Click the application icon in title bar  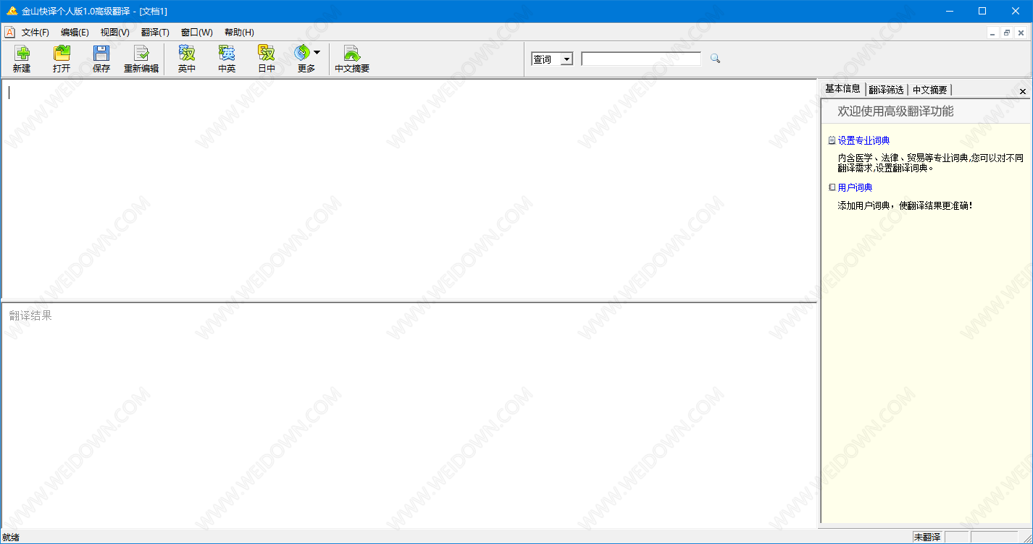(x=12, y=11)
